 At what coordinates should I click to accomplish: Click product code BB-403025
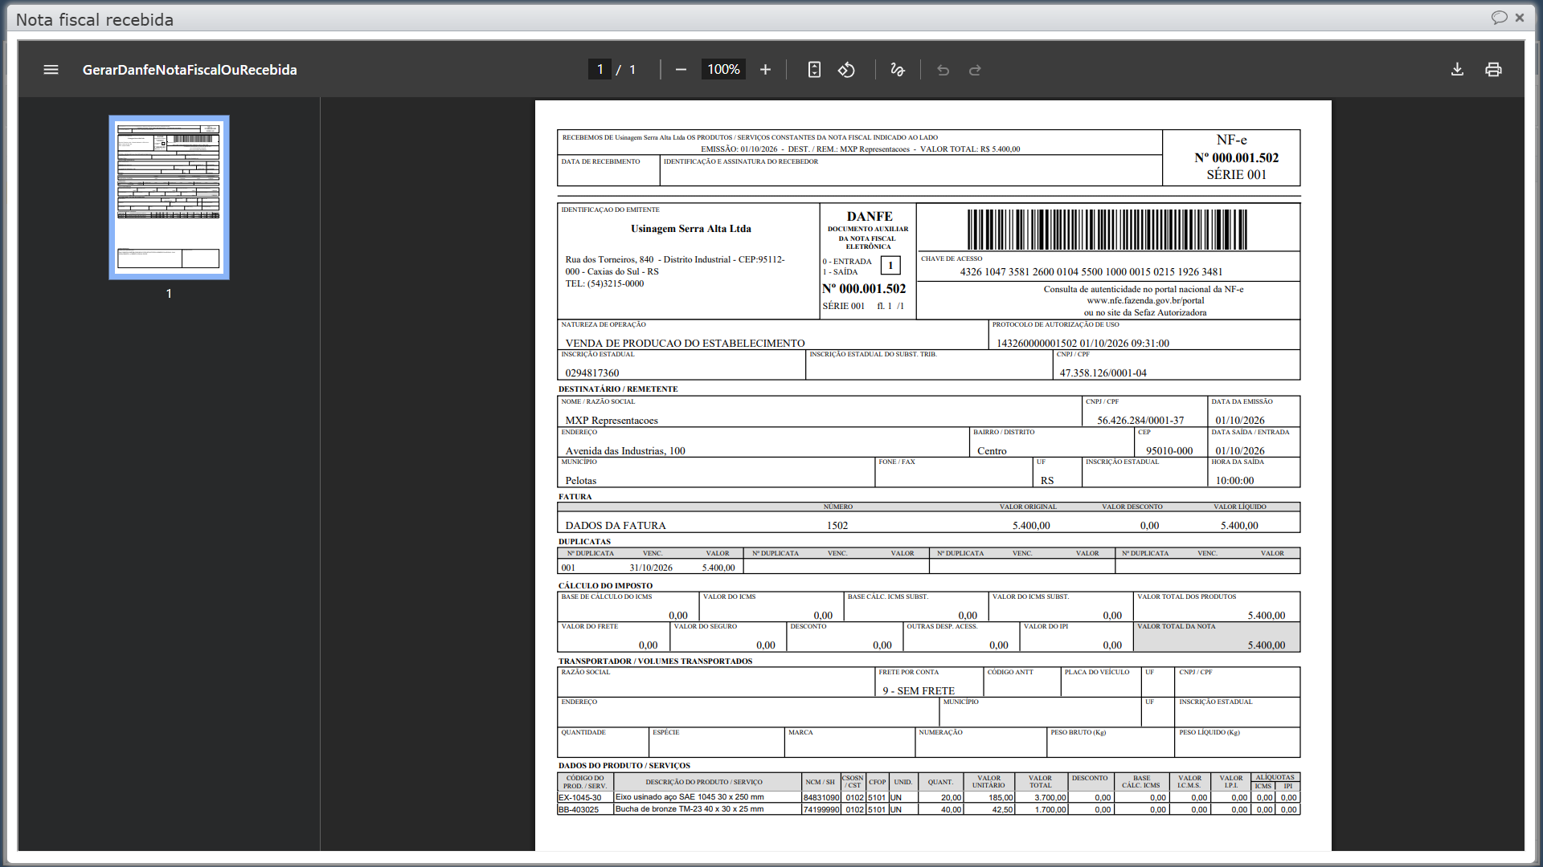(579, 810)
